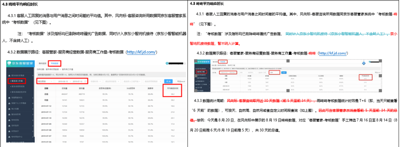
Task: Click the 2019-07-11 row label in the table
Action: click(x=46, y=112)
